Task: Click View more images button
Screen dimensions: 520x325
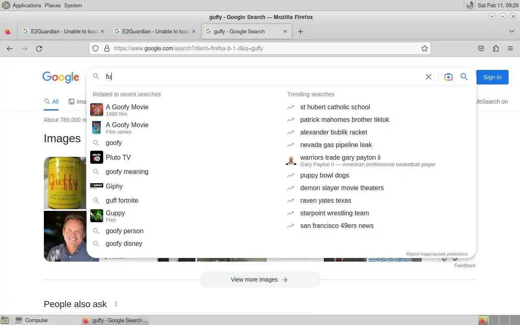Action: [260, 279]
